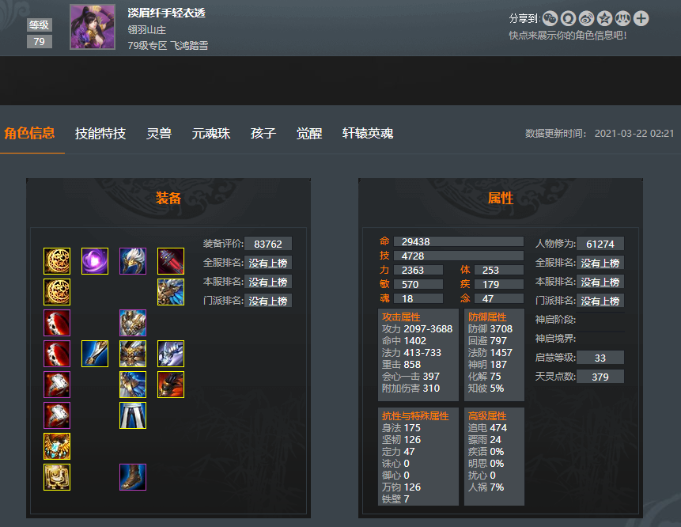Share to QQ icon

coord(569,18)
